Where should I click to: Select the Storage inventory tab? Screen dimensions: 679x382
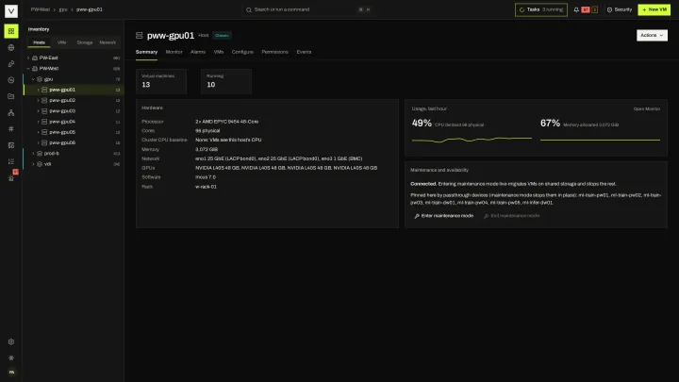(85, 42)
